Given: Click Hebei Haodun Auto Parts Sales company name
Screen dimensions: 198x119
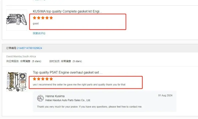Looking at the screenshot, I should click(x=68, y=100).
